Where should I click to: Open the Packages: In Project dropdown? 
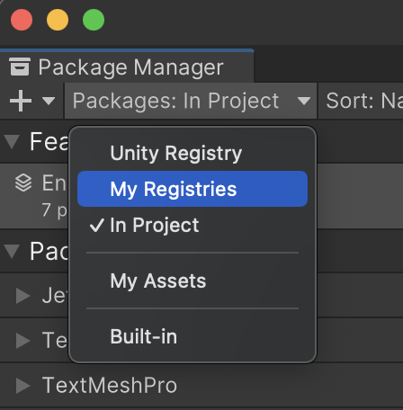coord(191,101)
